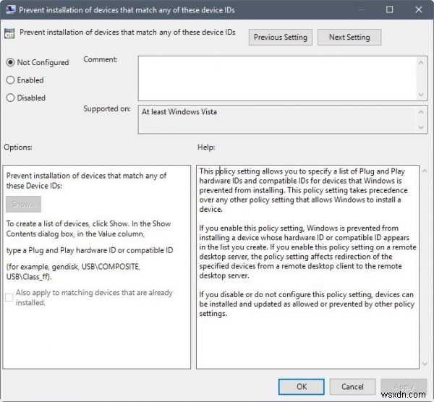The height and width of the screenshot is (402, 434).
Task: Click the Show... button
Action: tap(24, 204)
